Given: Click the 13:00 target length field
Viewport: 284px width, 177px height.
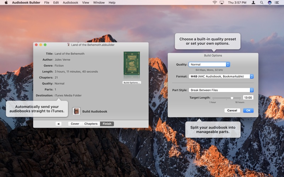Looking at the screenshot, I should [248, 98].
